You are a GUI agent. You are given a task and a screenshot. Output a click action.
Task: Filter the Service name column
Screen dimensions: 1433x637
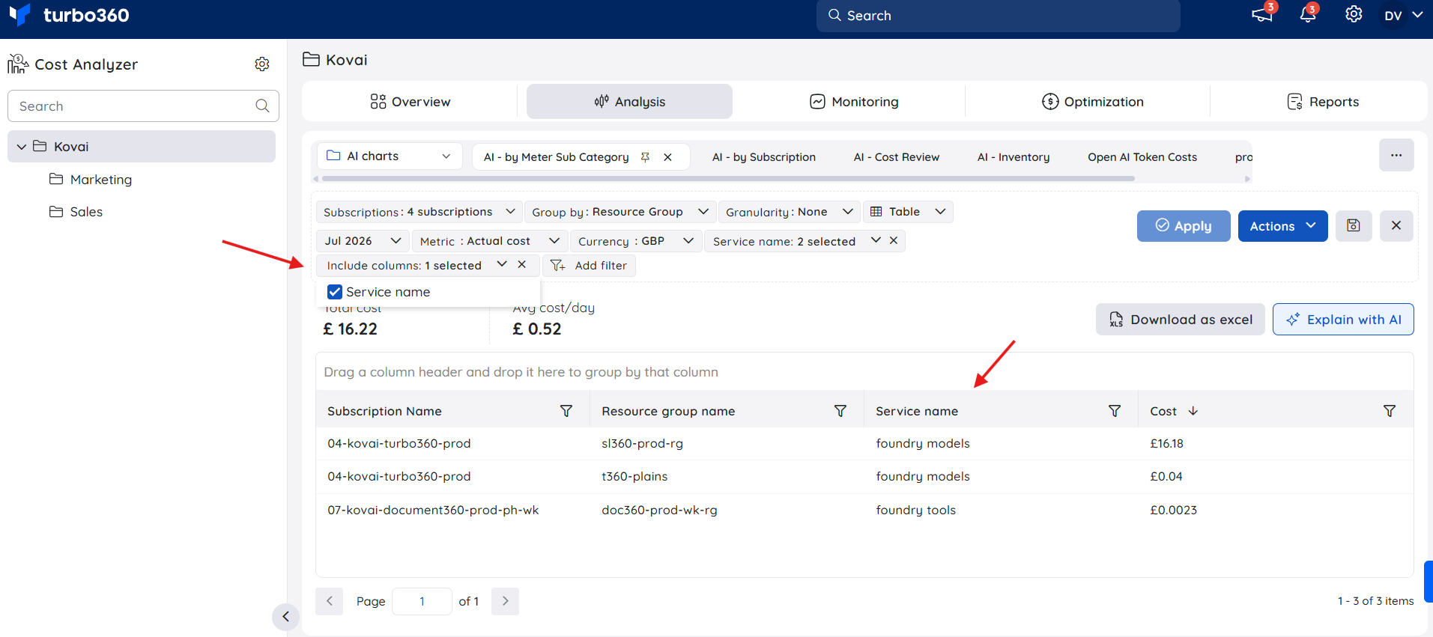tap(1115, 411)
